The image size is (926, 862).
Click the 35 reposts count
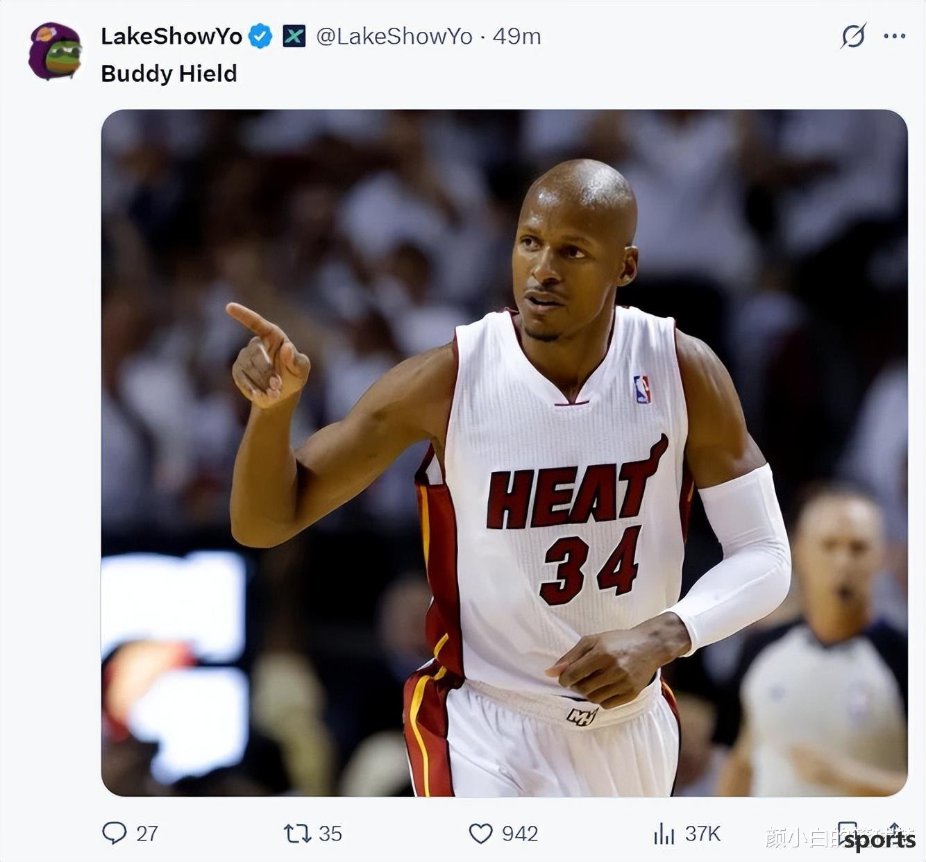point(330,834)
